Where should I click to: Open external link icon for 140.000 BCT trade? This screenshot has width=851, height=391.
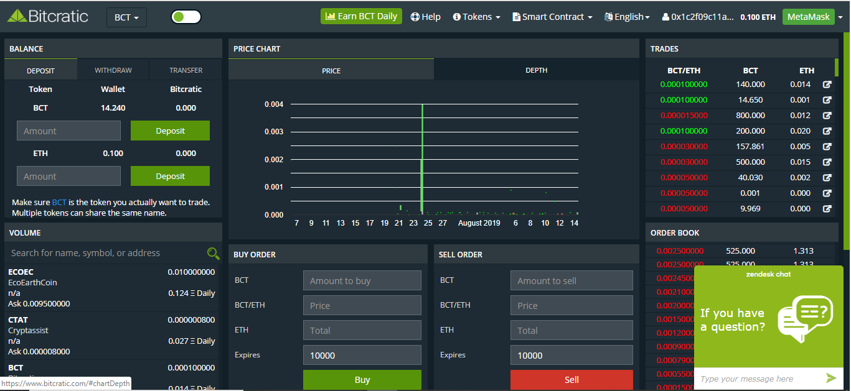827,85
